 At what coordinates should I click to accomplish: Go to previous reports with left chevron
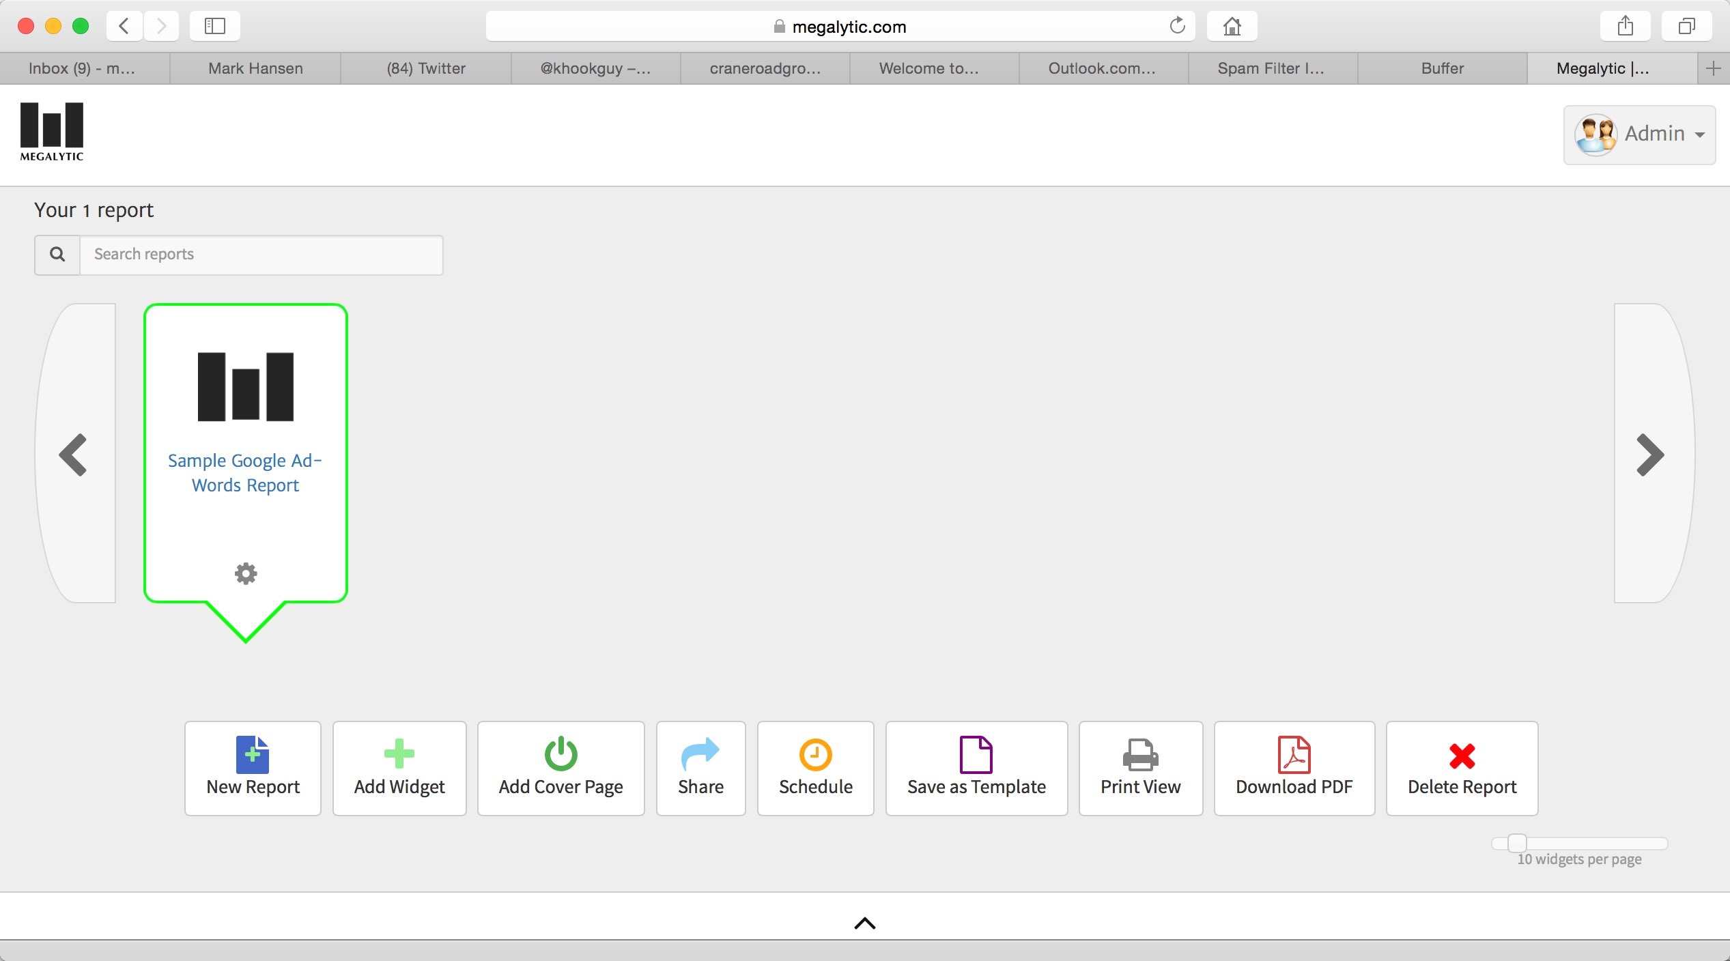point(74,454)
